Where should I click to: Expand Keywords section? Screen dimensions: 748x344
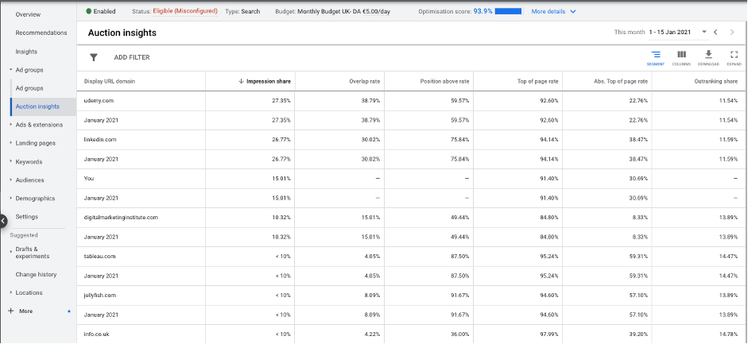click(x=11, y=161)
